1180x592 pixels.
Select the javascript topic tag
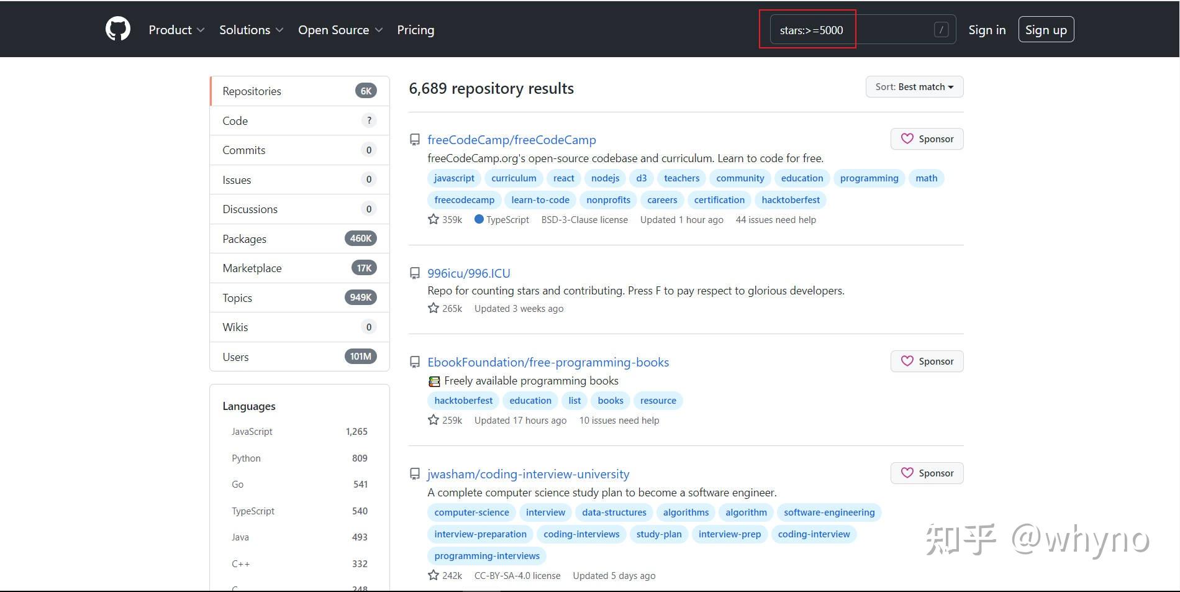(x=453, y=178)
